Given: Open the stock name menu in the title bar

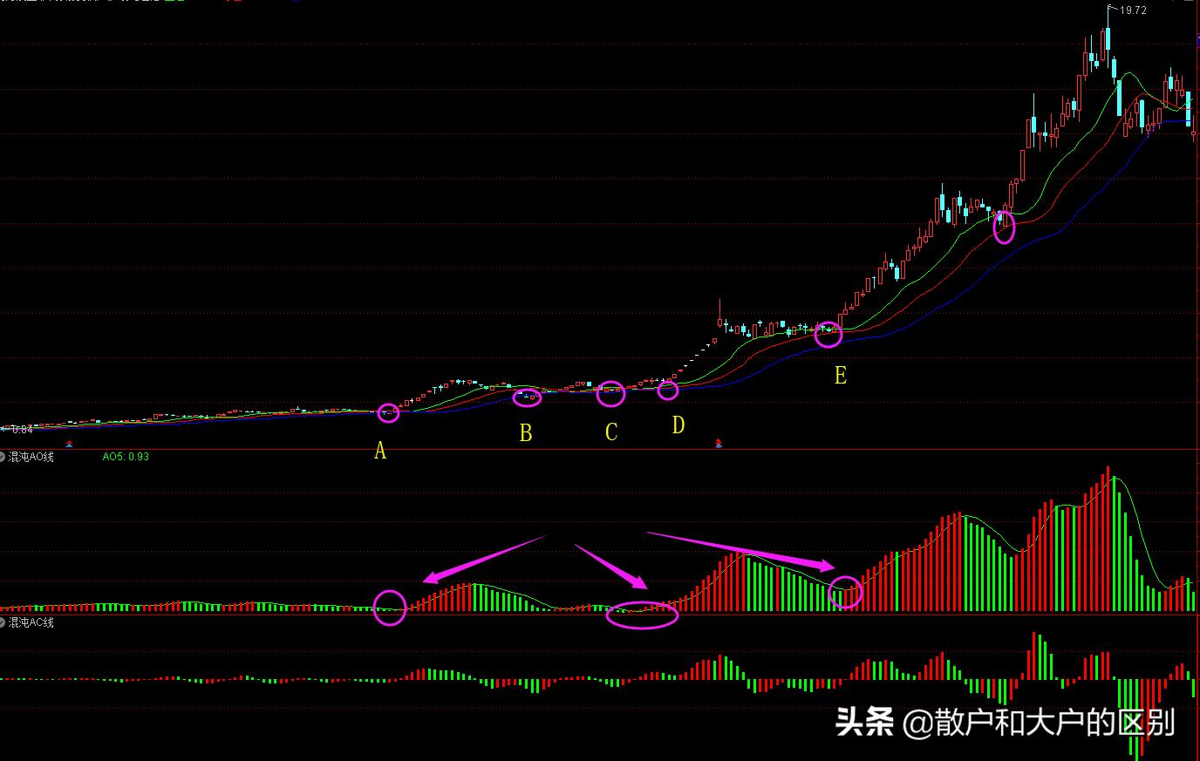Looking at the screenshot, I should click(x=52, y=3).
